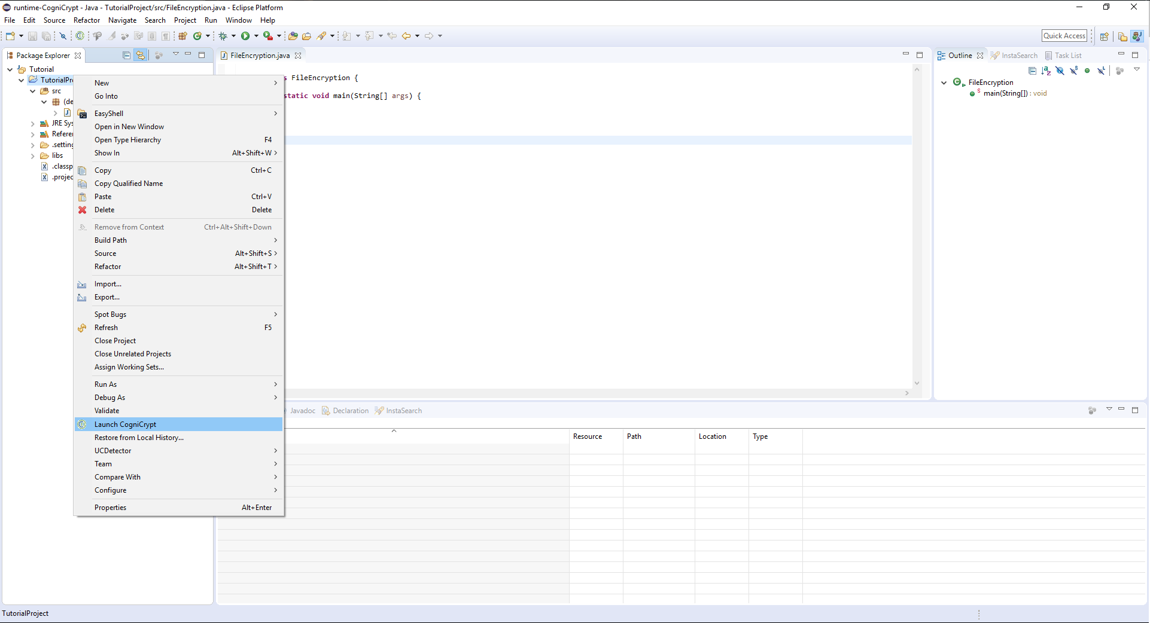This screenshot has width=1150, height=623.
Task: Close the FileEncryption.java editor tab
Action: (x=298, y=56)
